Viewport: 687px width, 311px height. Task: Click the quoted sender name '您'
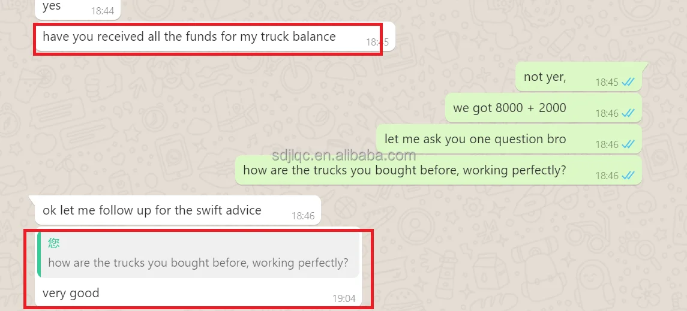tap(54, 244)
